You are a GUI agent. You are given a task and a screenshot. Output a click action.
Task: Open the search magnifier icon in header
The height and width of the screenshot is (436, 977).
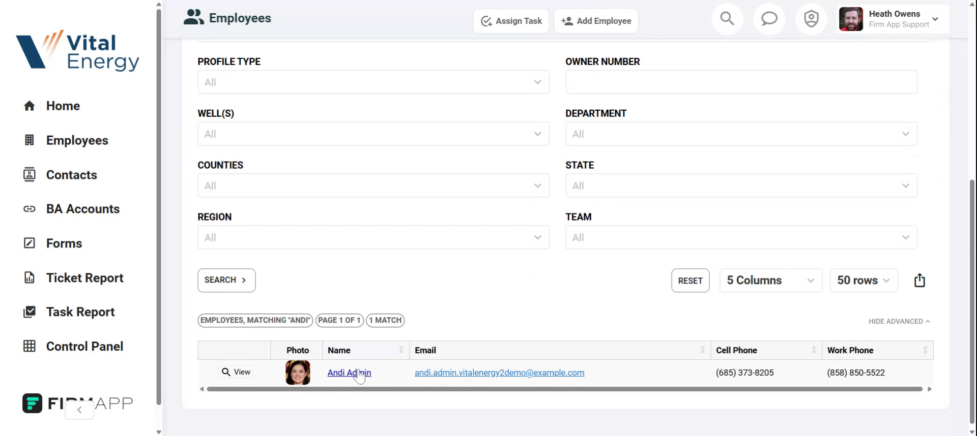click(x=727, y=19)
